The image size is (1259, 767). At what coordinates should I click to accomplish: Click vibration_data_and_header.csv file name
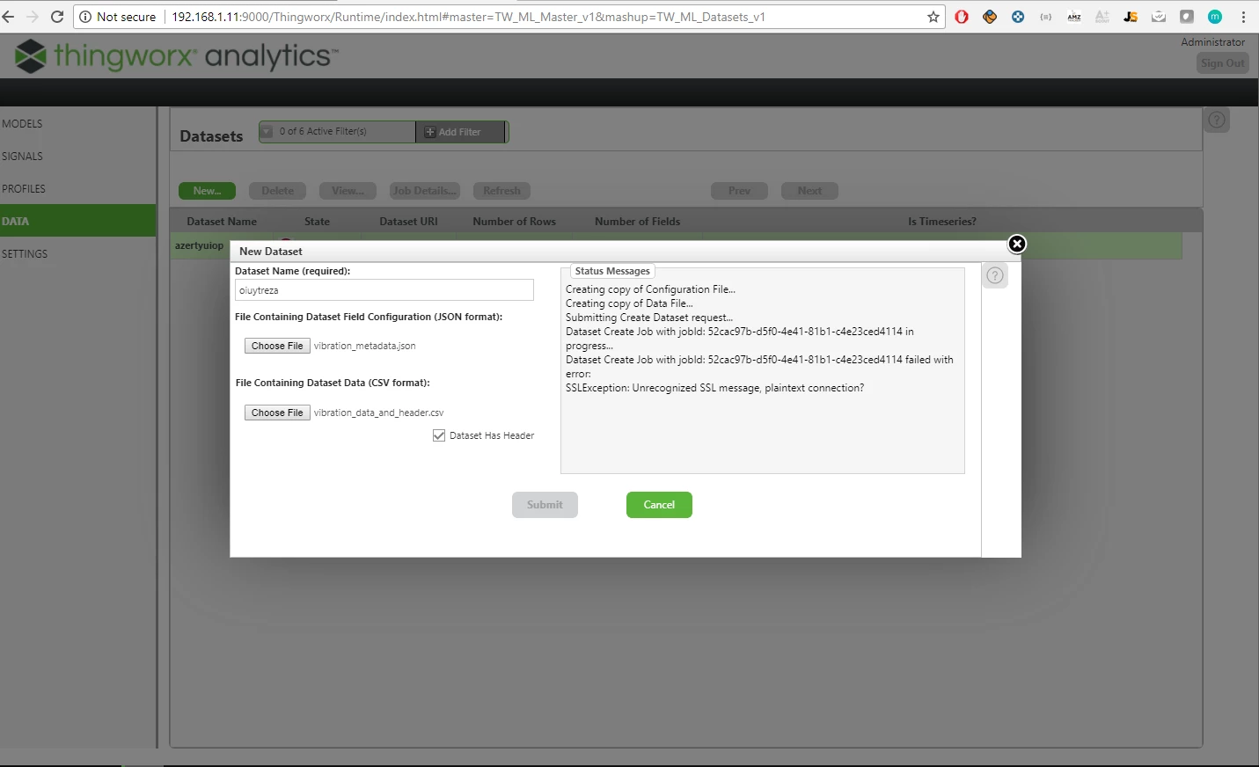[379, 413]
